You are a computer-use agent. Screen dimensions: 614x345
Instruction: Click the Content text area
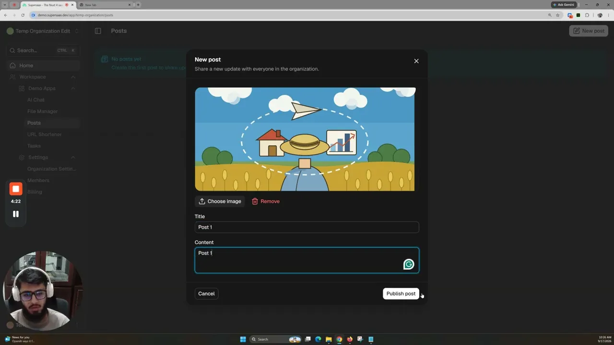307,260
